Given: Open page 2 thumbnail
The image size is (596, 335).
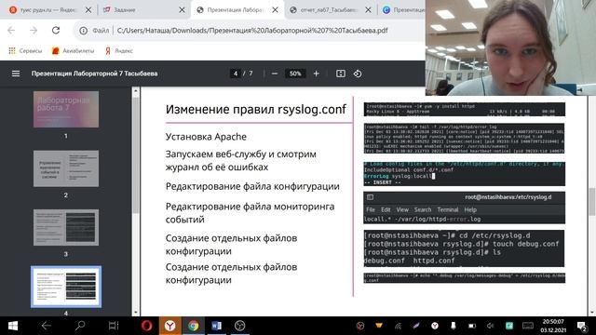Looking at the screenshot, I should 66,168.
